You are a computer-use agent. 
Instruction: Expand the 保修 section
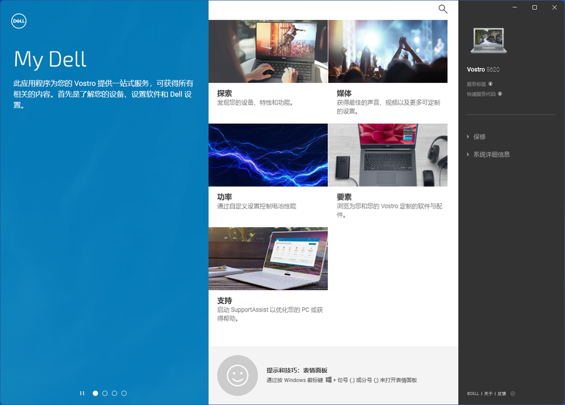click(479, 137)
